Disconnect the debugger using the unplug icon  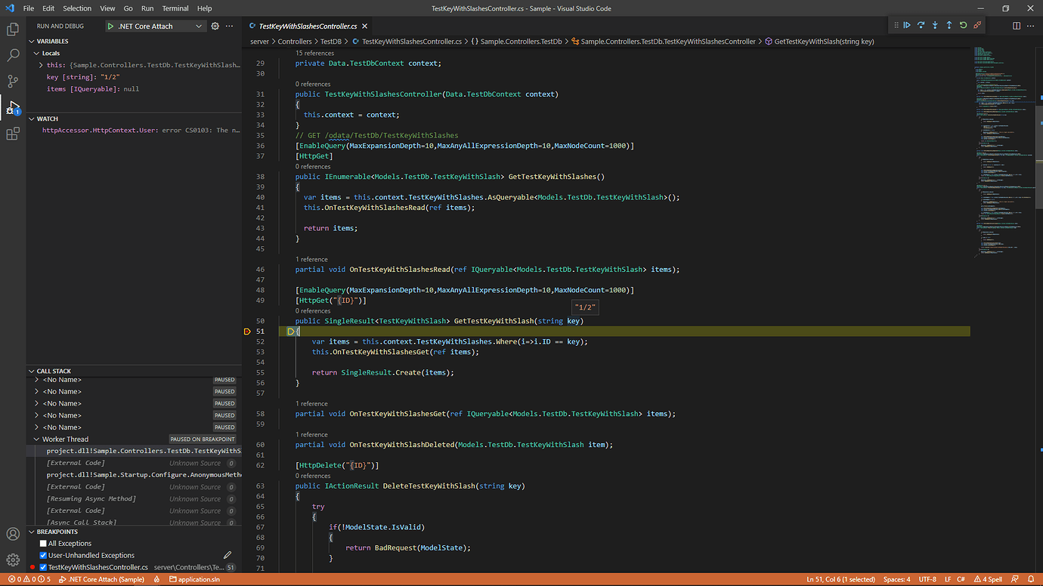tap(976, 25)
